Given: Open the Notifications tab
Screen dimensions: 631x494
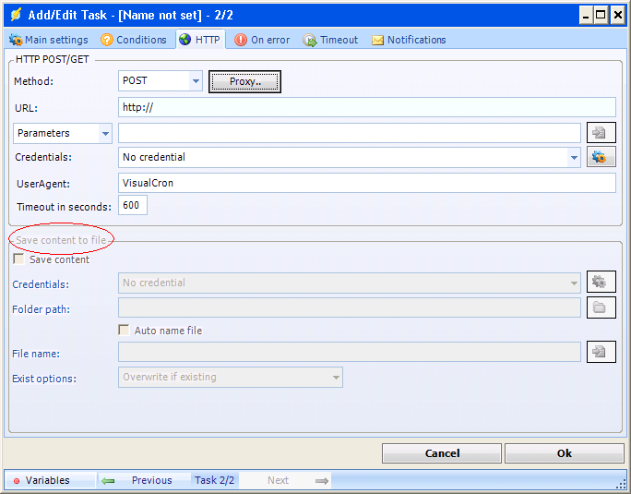Looking at the screenshot, I should (409, 40).
